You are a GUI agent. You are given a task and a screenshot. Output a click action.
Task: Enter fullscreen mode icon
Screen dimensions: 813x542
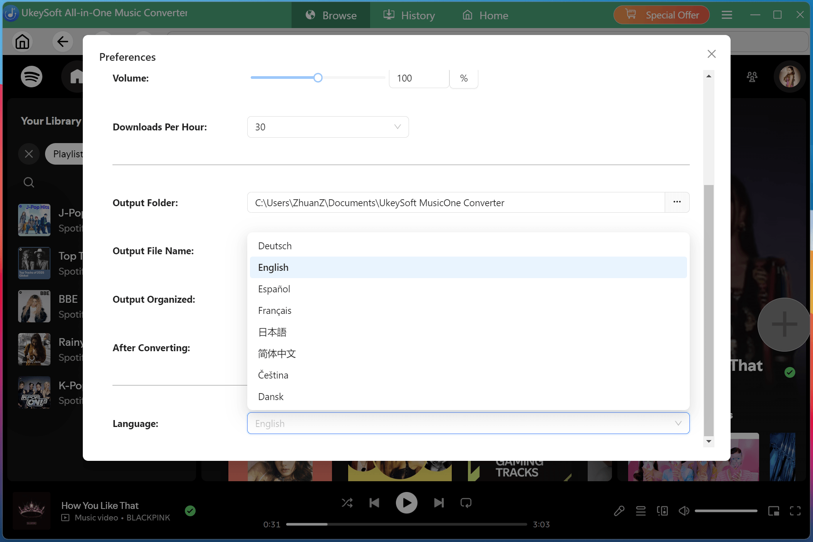click(796, 510)
